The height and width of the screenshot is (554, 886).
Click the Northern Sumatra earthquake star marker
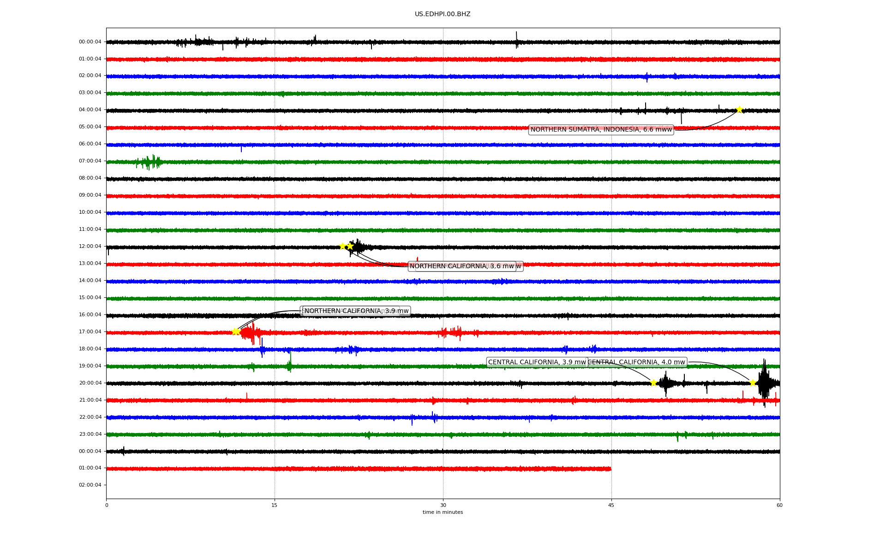pos(739,109)
